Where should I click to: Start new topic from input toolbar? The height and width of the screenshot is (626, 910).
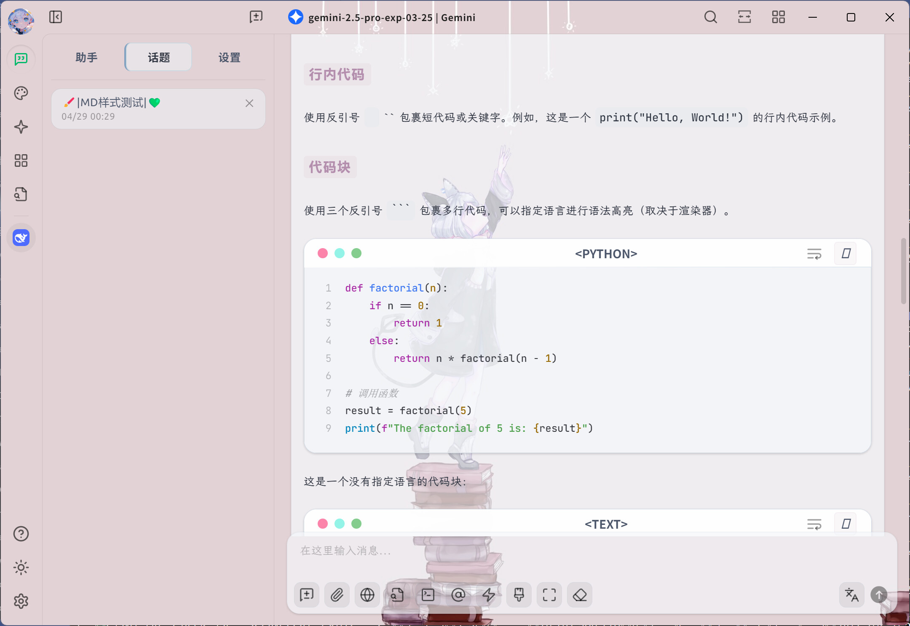click(x=307, y=595)
